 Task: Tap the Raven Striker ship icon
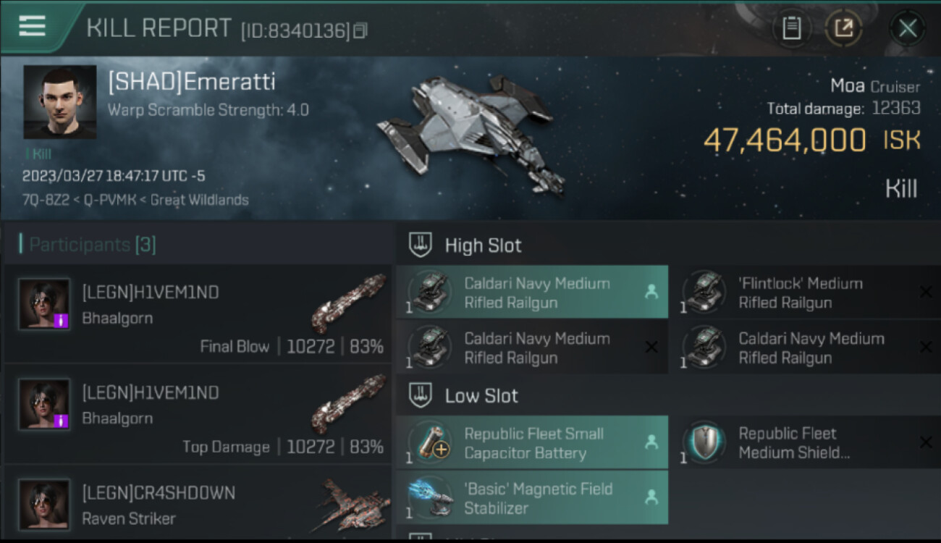[x=350, y=505]
